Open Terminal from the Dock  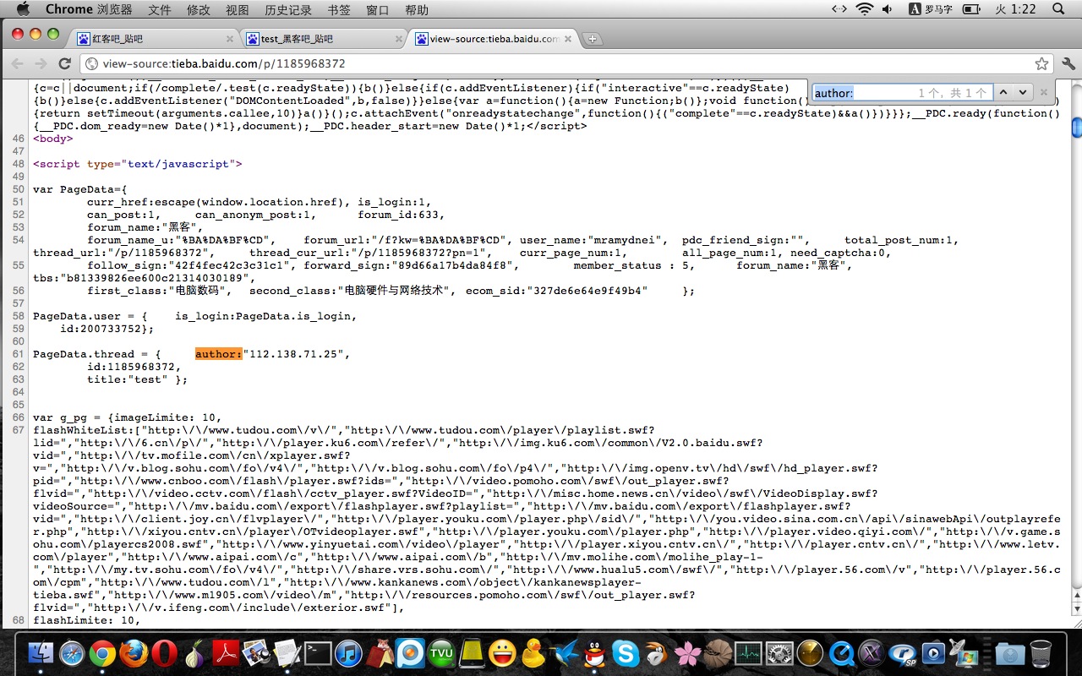[318, 652]
